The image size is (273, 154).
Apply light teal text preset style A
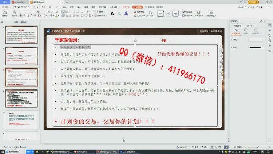[119, 14]
